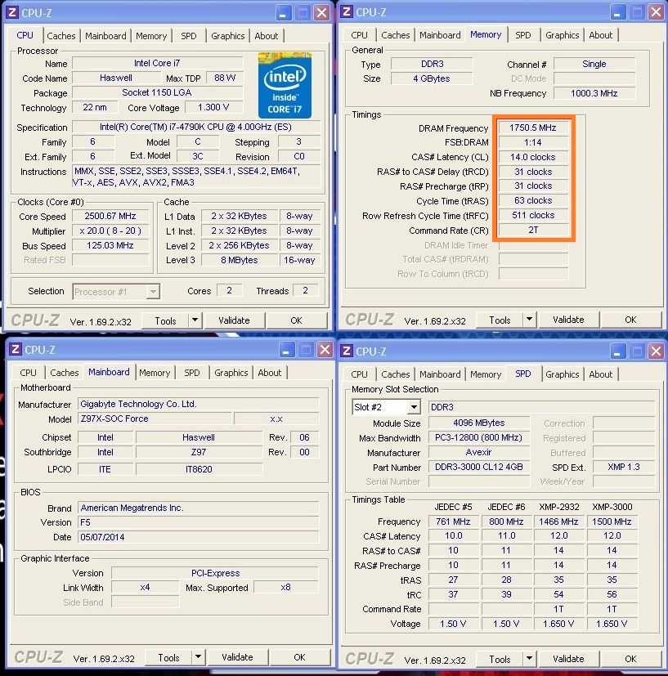Open the SPD tab in the Memory window
This screenshot has height=676, width=668.
pyautogui.click(x=523, y=35)
